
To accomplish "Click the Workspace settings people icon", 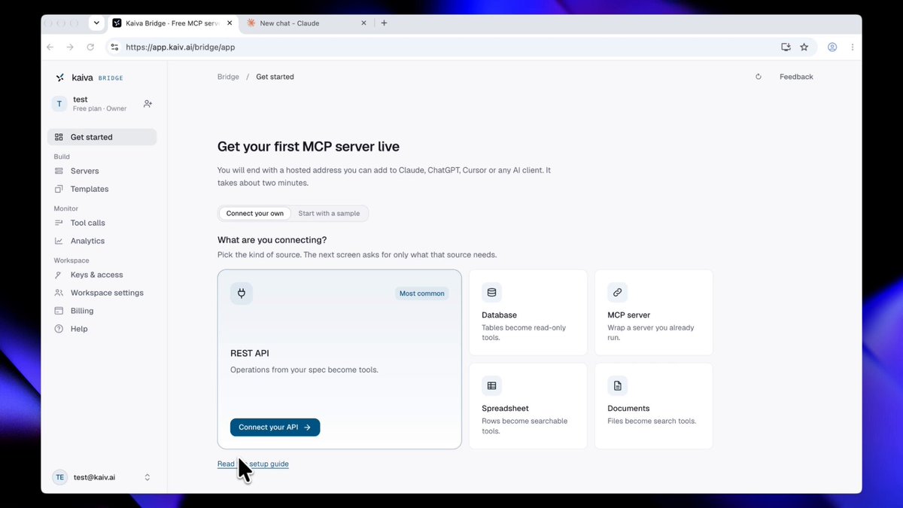I will (x=59, y=293).
